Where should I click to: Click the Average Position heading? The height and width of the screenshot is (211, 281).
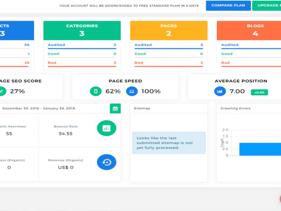[241, 81]
